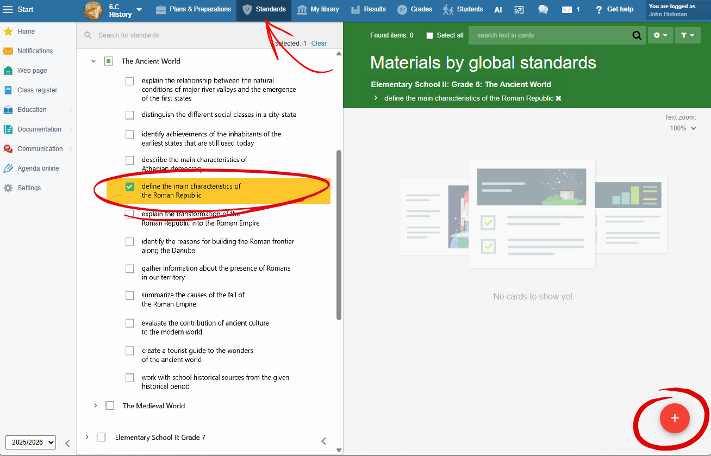Open the Class register sidebar item

(x=38, y=90)
